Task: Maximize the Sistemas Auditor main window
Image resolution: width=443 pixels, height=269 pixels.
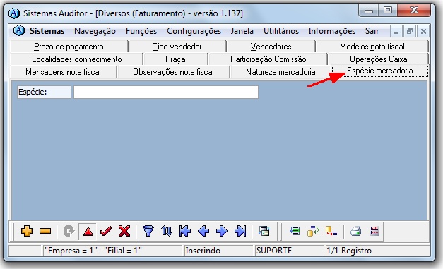Action: (388, 11)
